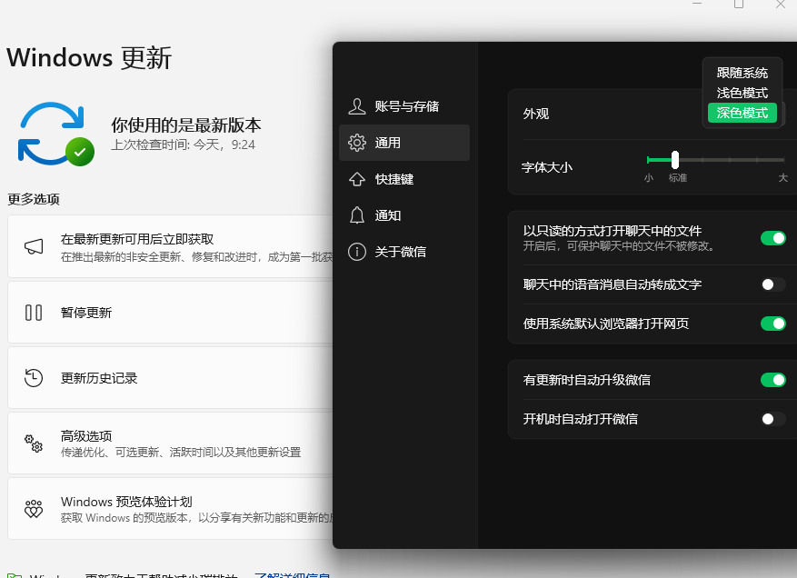Image resolution: width=797 pixels, height=578 pixels.
Task: Maximize the Windows Settings window
Action: tap(739, 4)
